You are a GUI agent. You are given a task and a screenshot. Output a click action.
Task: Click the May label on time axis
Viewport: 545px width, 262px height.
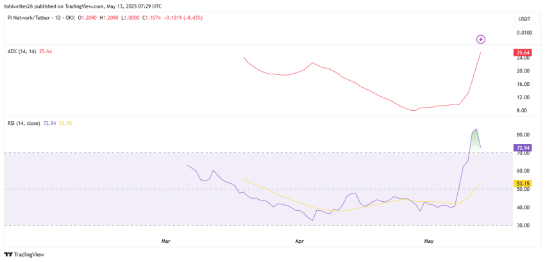(x=429, y=241)
